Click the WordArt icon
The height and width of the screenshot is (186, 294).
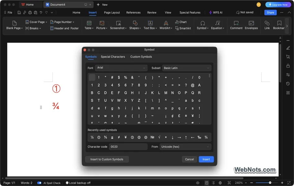tap(166, 25)
